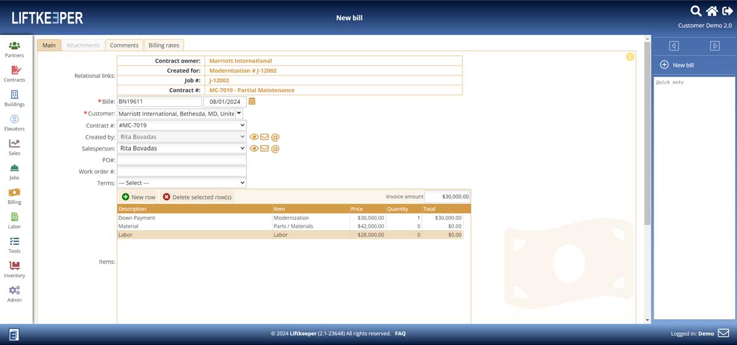Click @ icon beside Created by
737x345 pixels.
[275, 138]
